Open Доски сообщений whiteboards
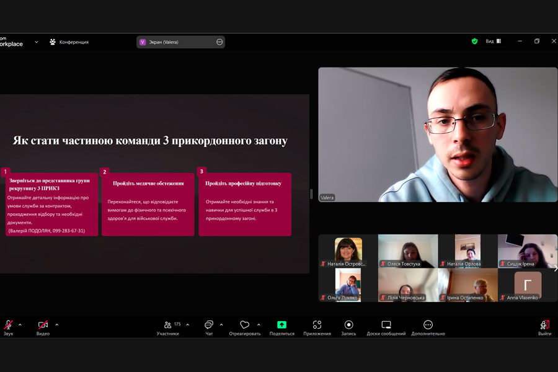The width and height of the screenshot is (558, 372). pyautogui.click(x=386, y=327)
